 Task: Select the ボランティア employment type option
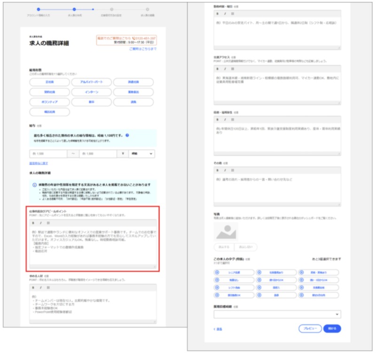pyautogui.click(x=49, y=102)
